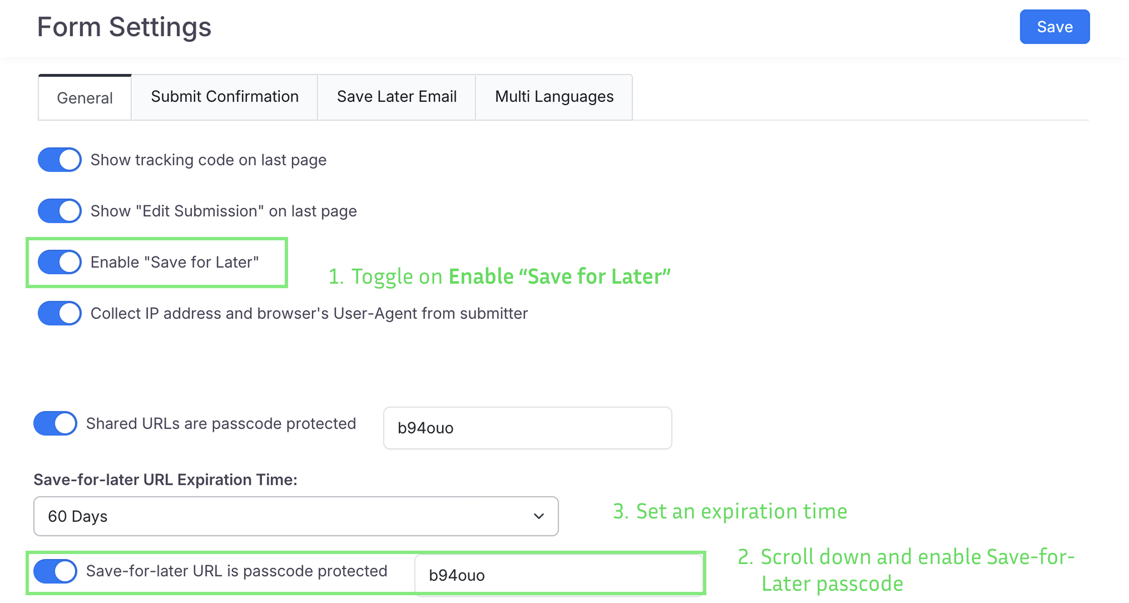
Task: Click the Collect IP address label text
Action: click(x=309, y=313)
